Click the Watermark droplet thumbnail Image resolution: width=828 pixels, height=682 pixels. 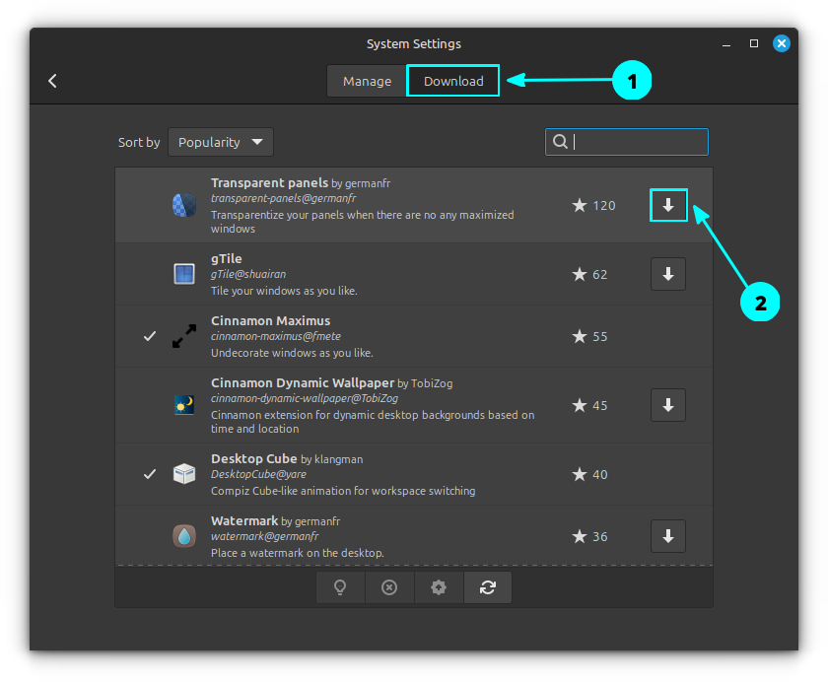pos(184,536)
